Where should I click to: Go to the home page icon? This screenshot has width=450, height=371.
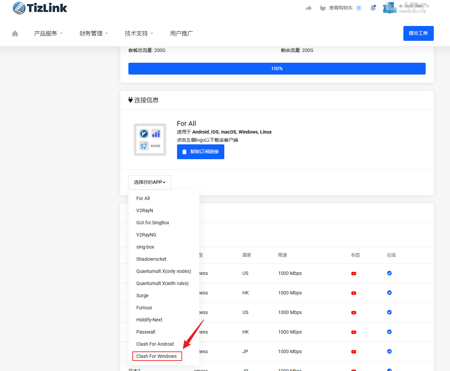(x=15, y=33)
